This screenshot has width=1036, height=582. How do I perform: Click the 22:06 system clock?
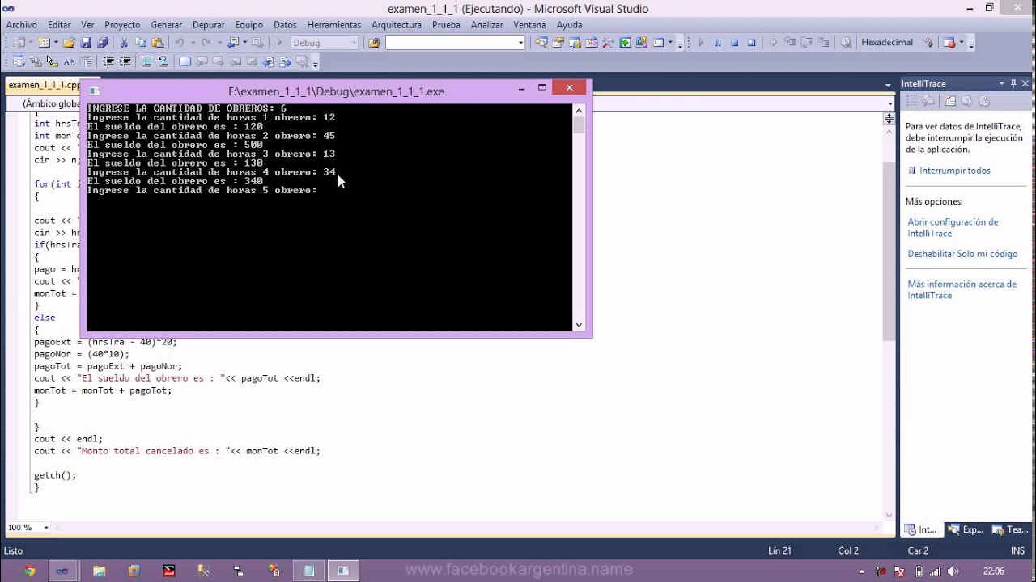click(x=994, y=571)
